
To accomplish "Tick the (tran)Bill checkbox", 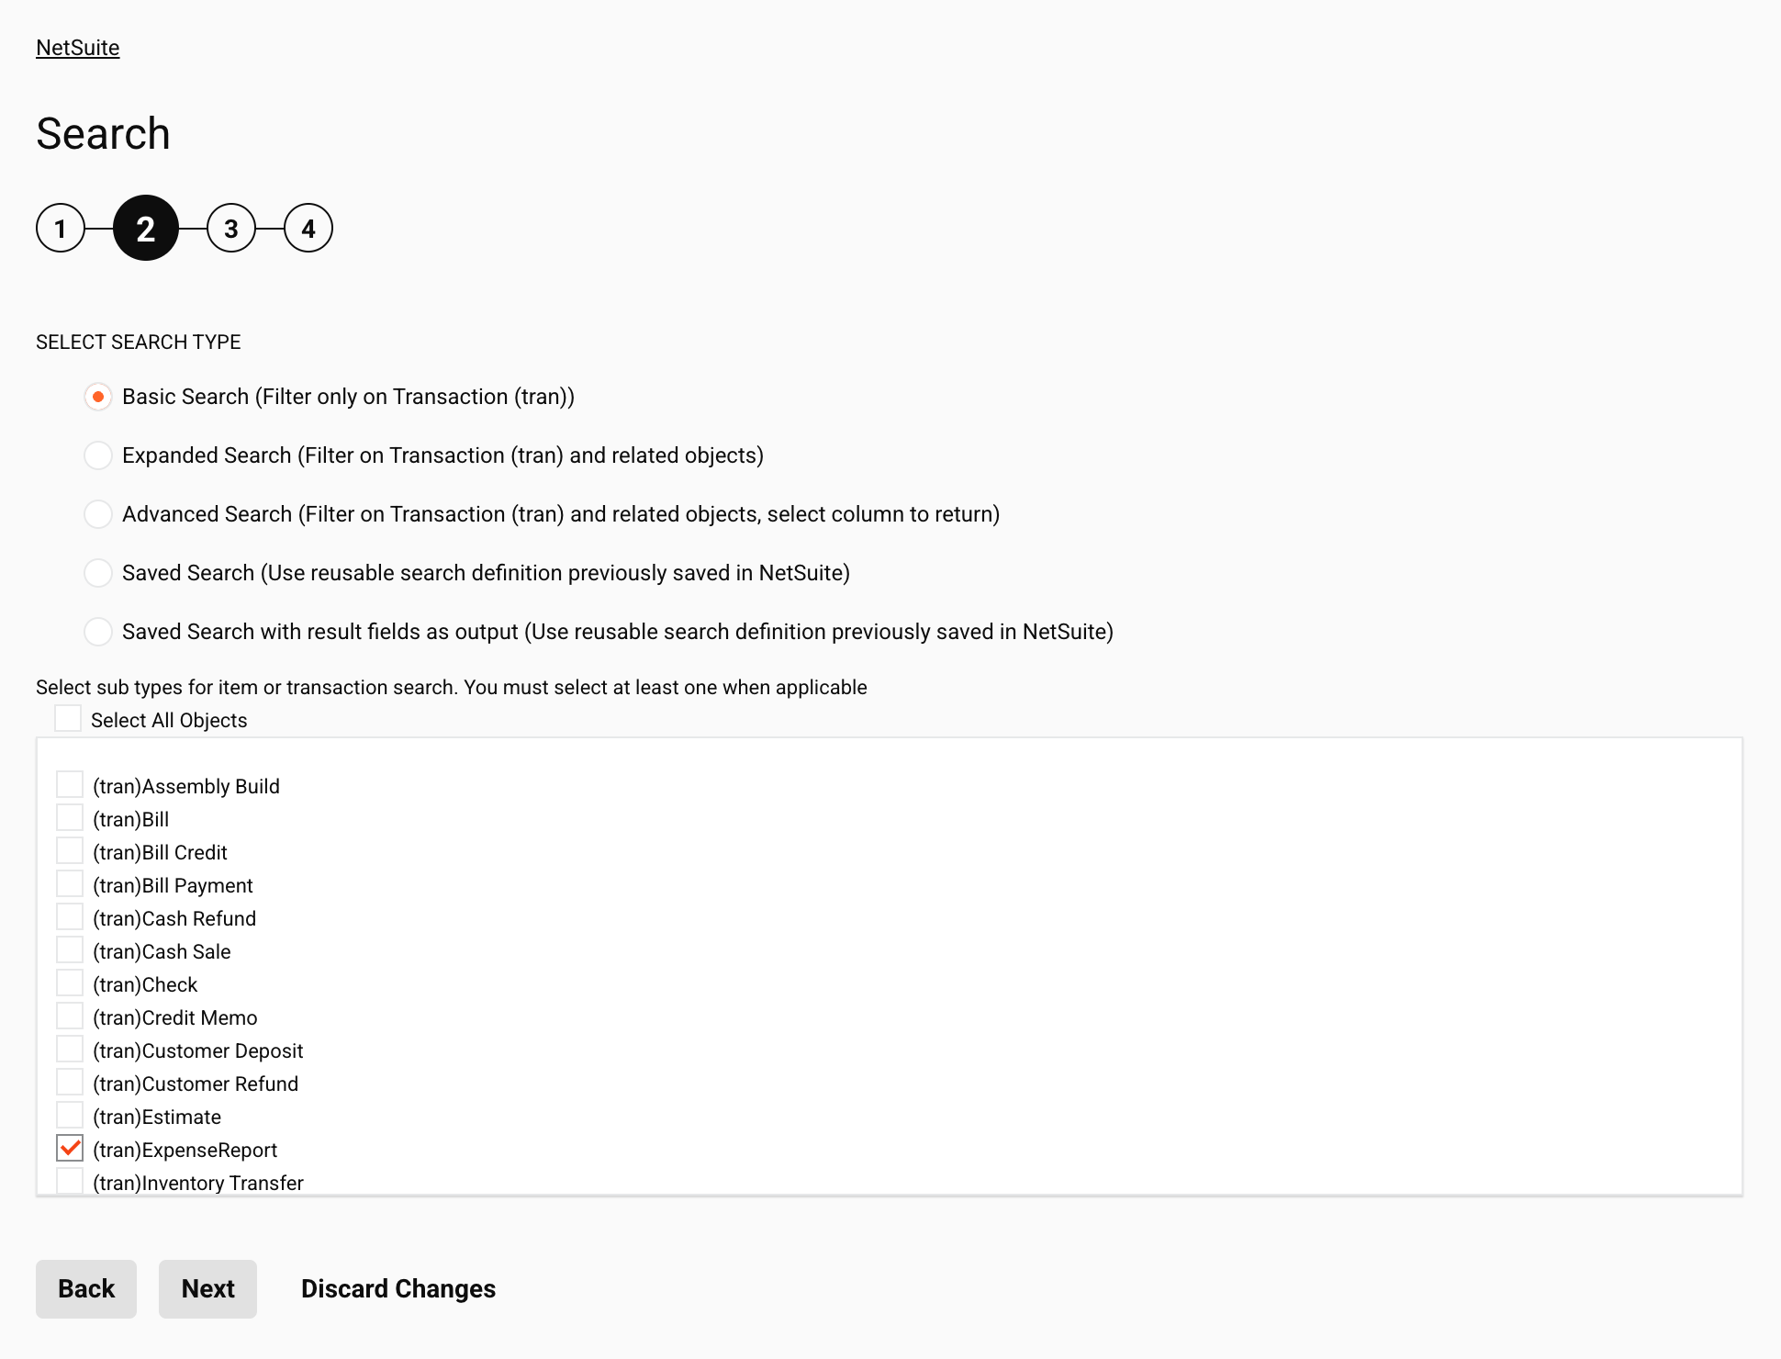I will coord(70,818).
